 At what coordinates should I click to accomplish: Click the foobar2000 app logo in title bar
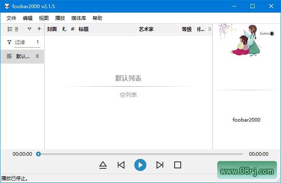click(x=7, y=6)
